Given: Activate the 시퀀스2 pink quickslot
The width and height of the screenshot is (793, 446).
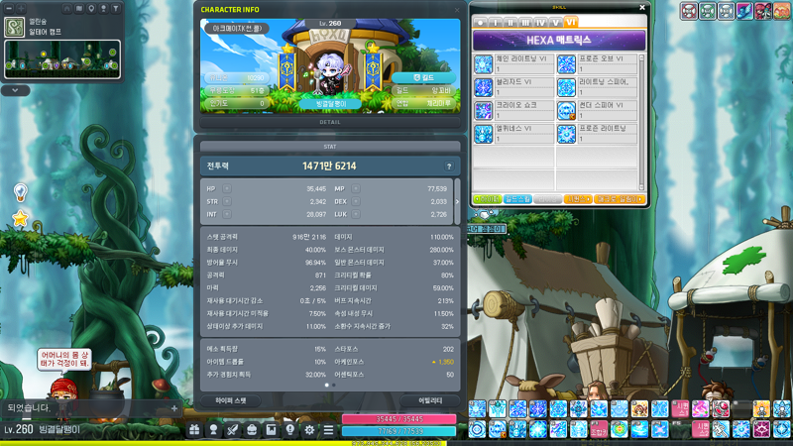Looking at the screenshot, I should coord(701,429).
